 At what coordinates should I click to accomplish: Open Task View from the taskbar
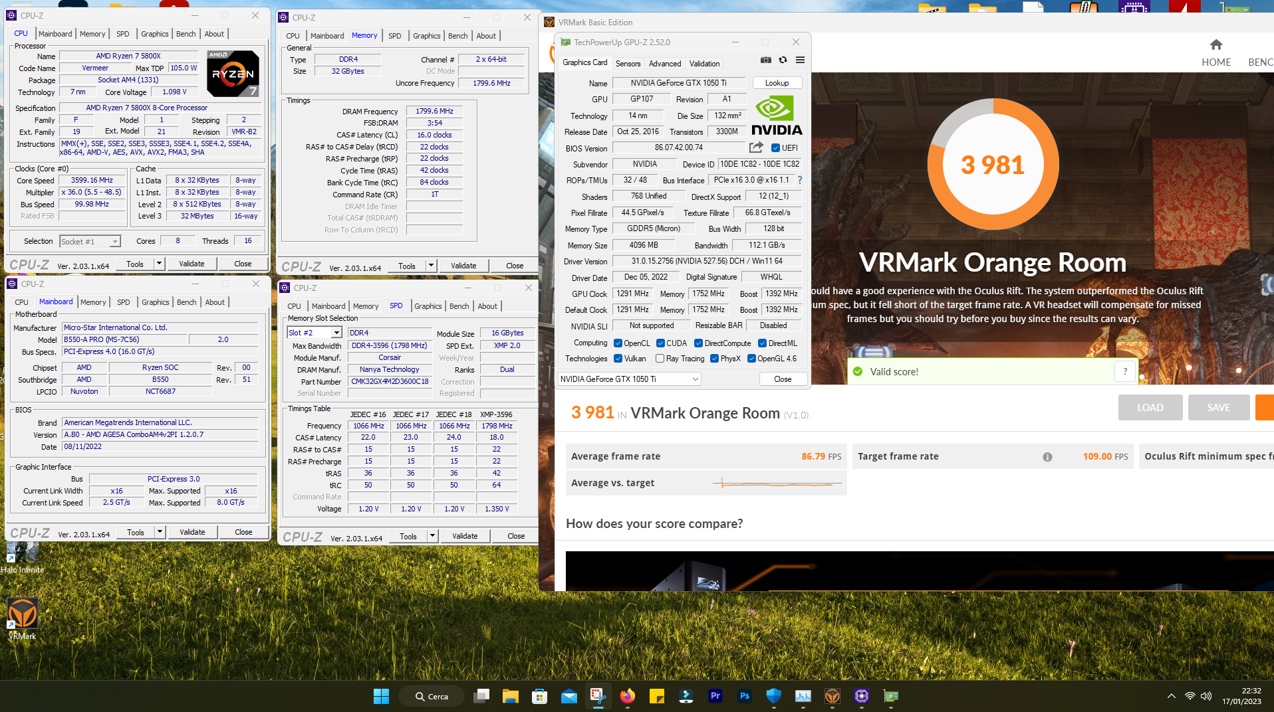[481, 696]
